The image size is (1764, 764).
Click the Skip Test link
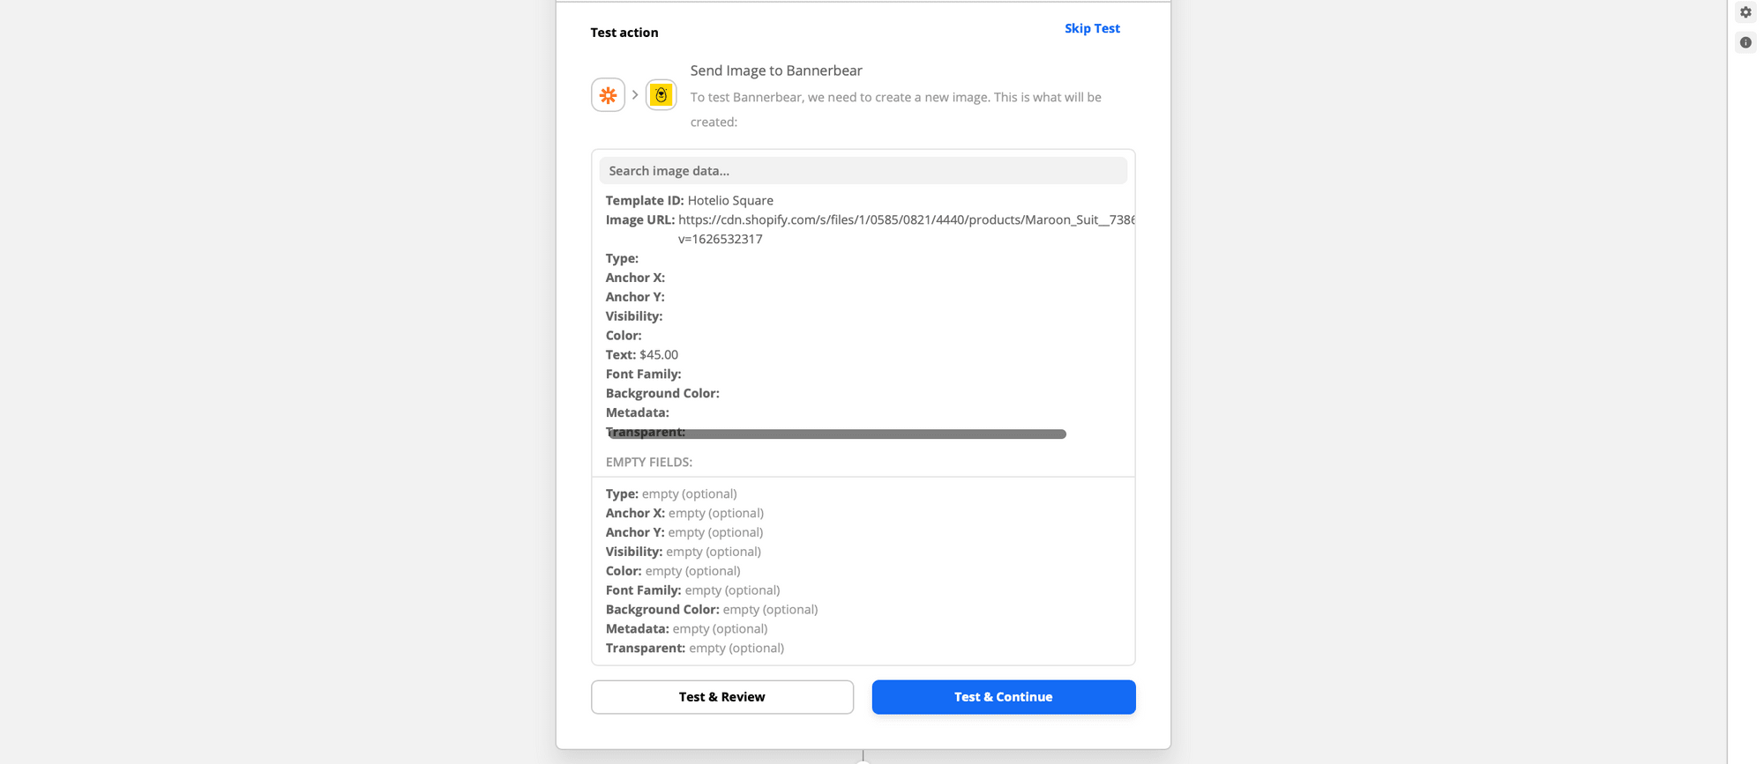pos(1092,28)
